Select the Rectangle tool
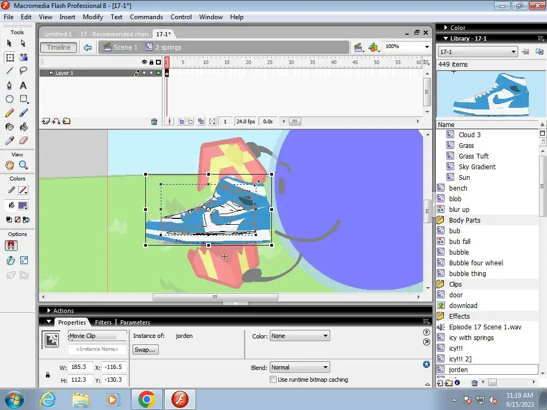Viewport: 547px width, 410px height. coord(24,99)
